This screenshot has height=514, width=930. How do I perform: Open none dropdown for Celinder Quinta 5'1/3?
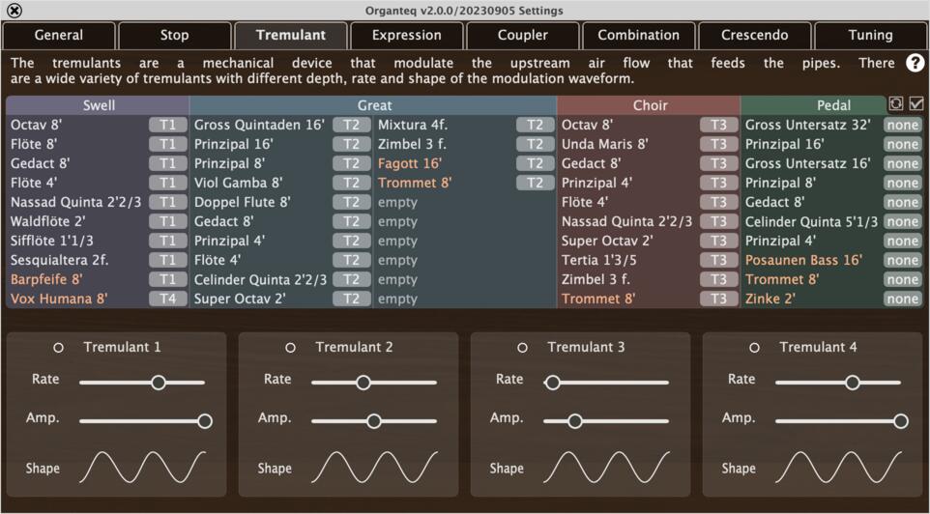tap(903, 221)
